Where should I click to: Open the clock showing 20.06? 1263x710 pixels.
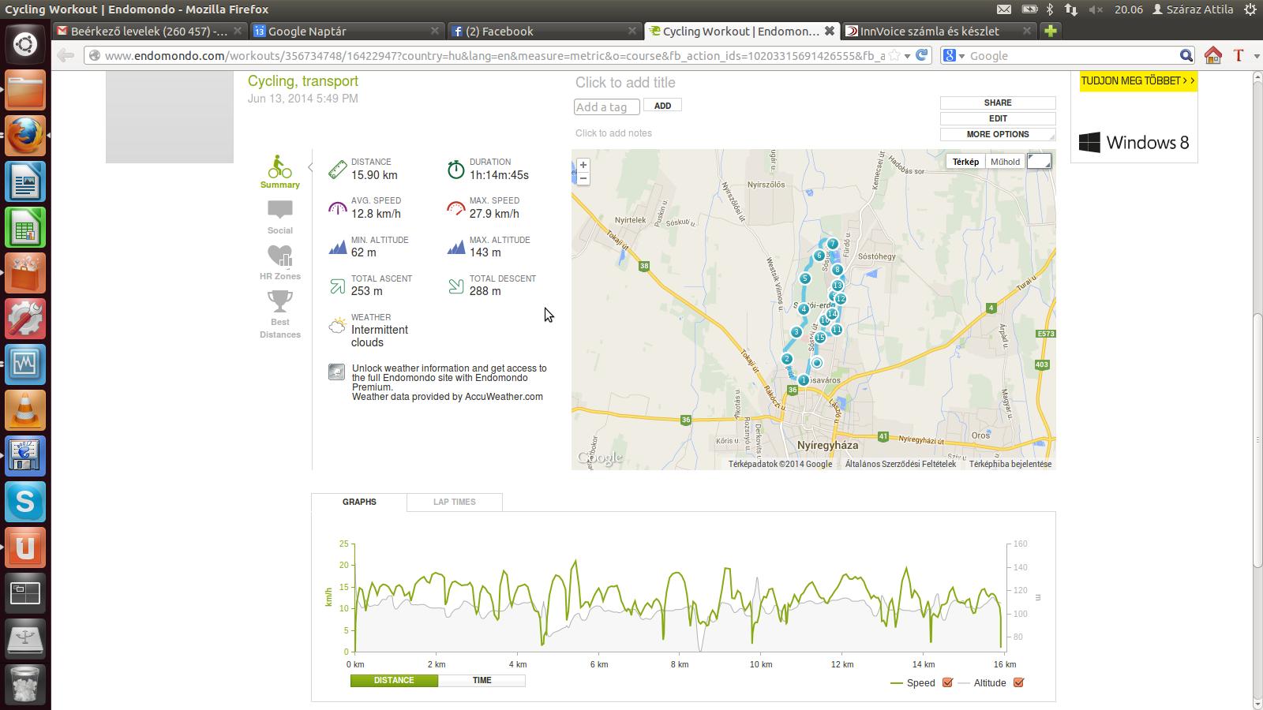pos(1128,9)
